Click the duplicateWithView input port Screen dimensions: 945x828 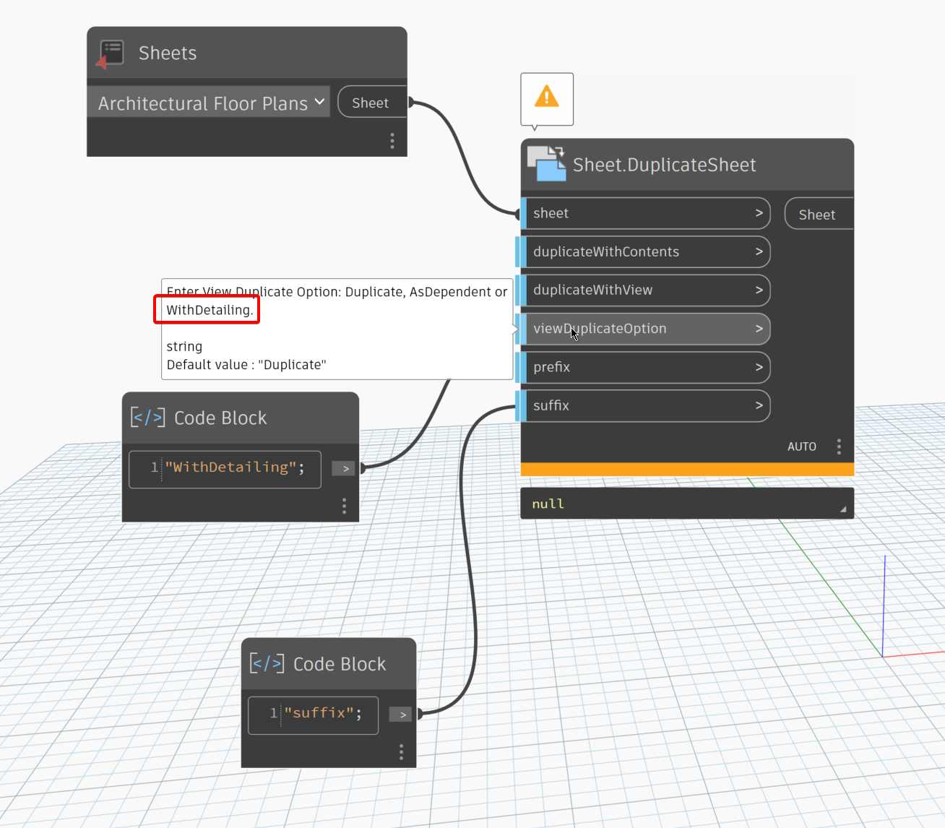pyautogui.click(x=645, y=290)
